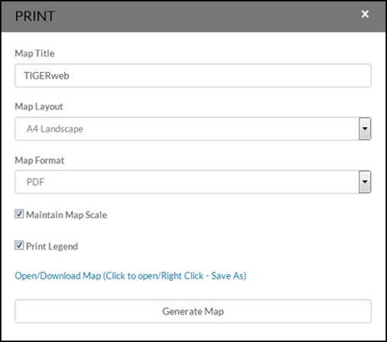This screenshot has width=387, height=342.
Task: Toggle Maintain Map Scale via its text label
Action: coord(67,215)
